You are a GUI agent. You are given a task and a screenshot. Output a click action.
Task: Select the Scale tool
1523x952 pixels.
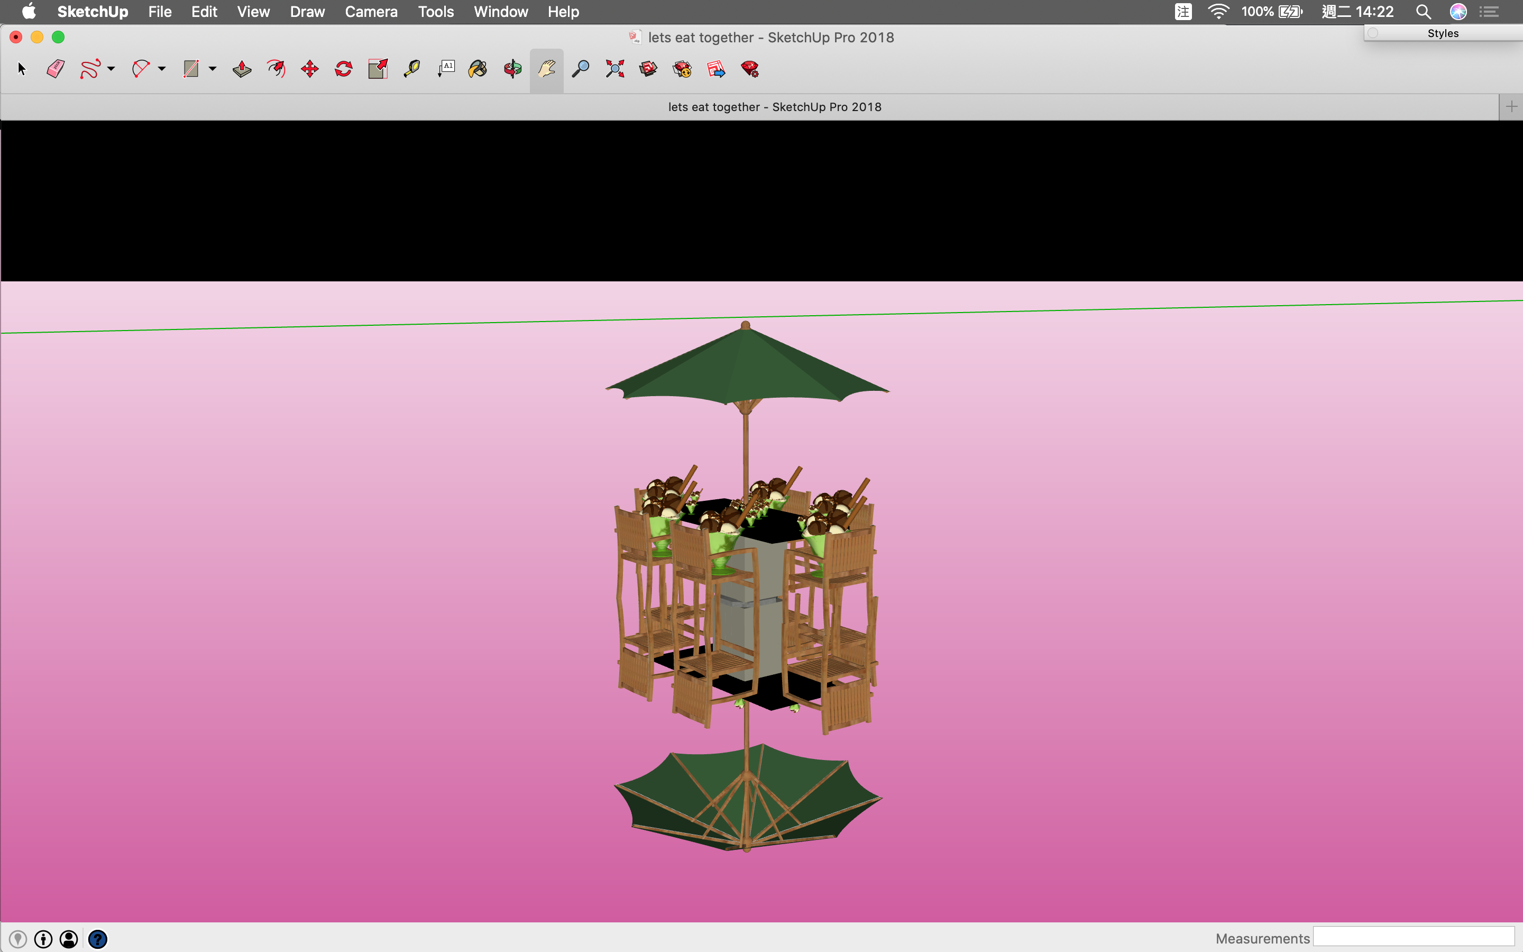pyautogui.click(x=378, y=69)
